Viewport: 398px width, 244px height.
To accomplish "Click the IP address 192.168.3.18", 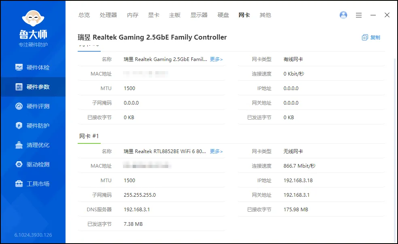I will 298,180.
